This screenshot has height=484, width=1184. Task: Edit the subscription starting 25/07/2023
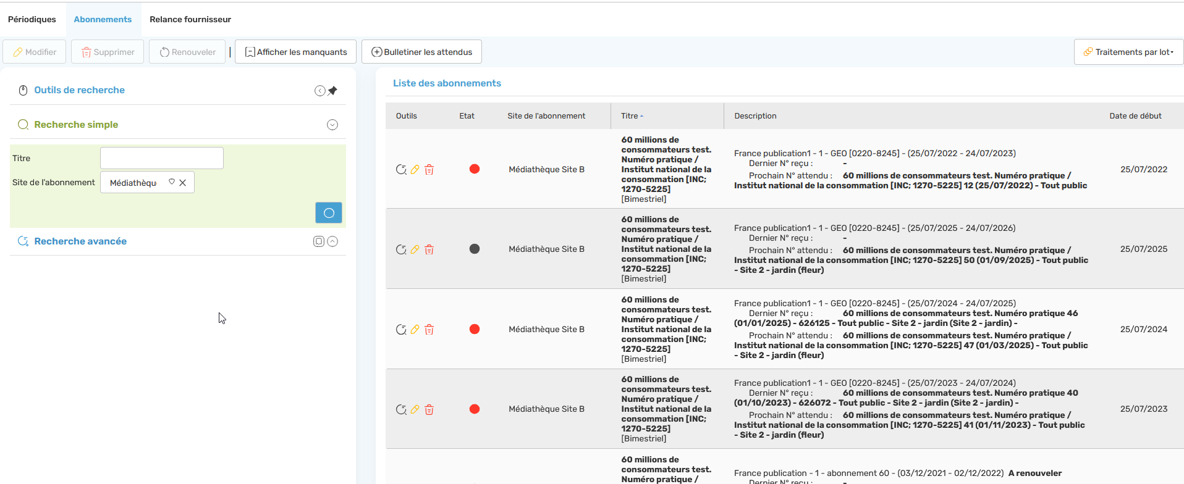coord(415,409)
